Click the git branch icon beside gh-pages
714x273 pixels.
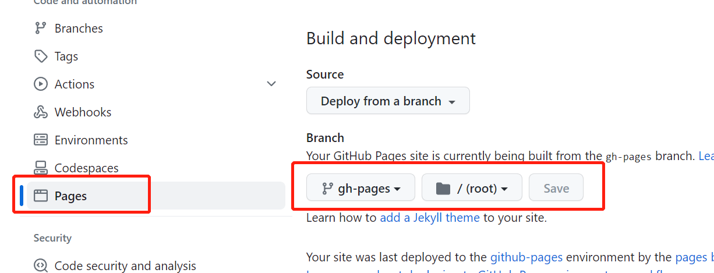click(327, 189)
